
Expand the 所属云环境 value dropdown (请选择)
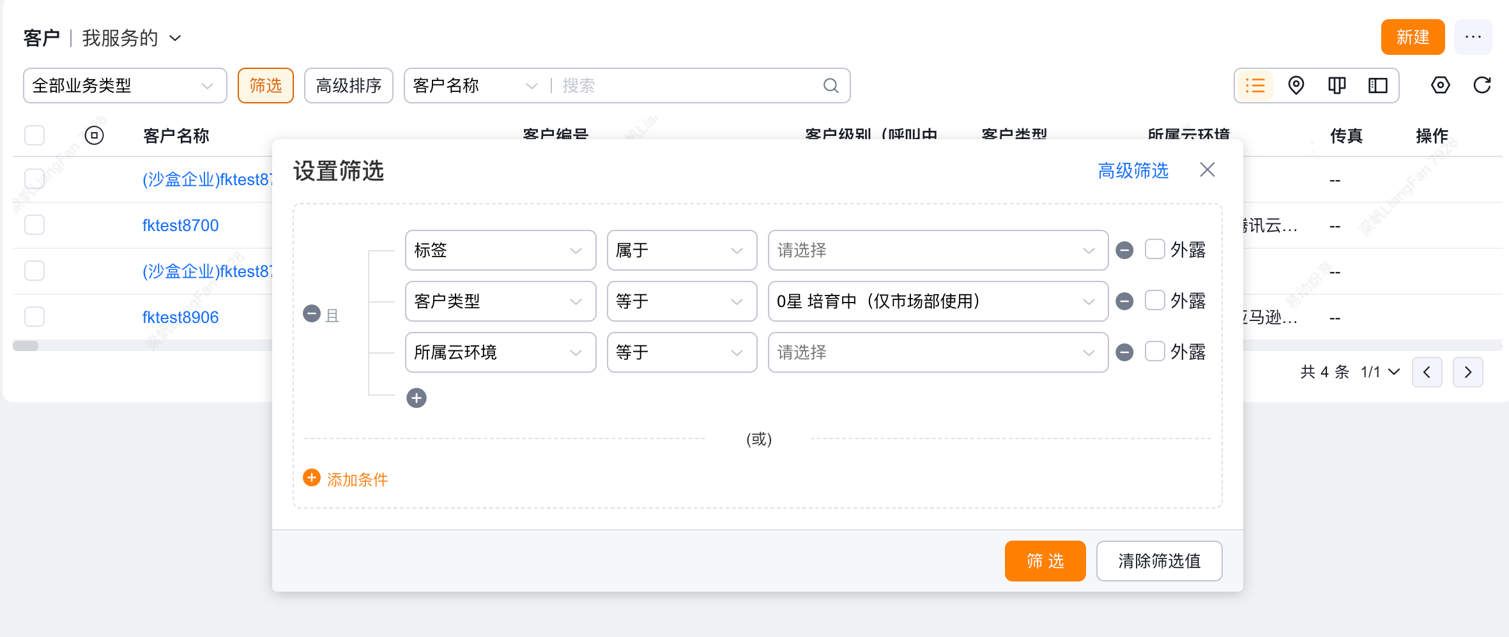point(937,352)
